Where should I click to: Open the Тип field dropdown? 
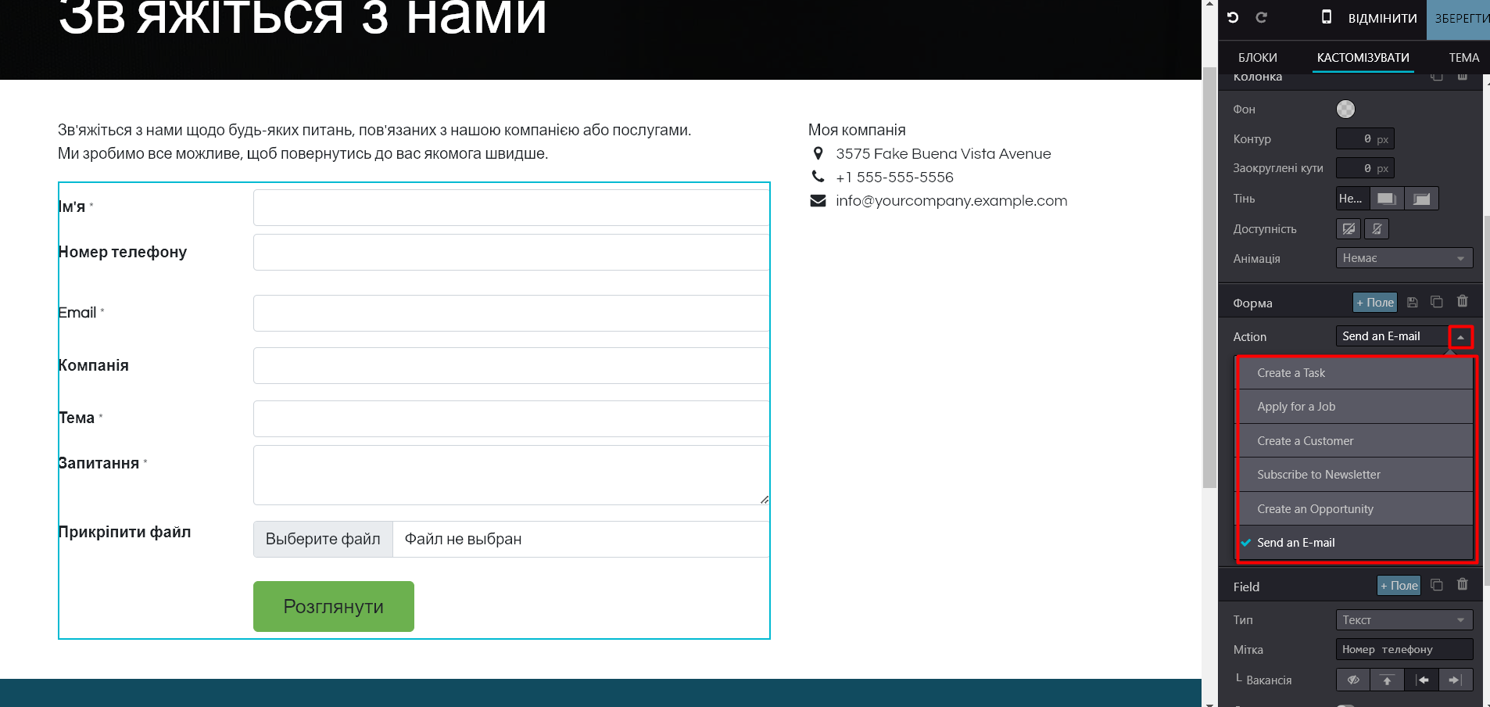[1404, 620]
